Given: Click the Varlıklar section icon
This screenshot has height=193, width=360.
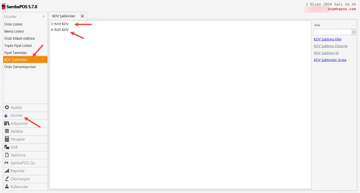Looking at the screenshot, I should tap(7, 131).
